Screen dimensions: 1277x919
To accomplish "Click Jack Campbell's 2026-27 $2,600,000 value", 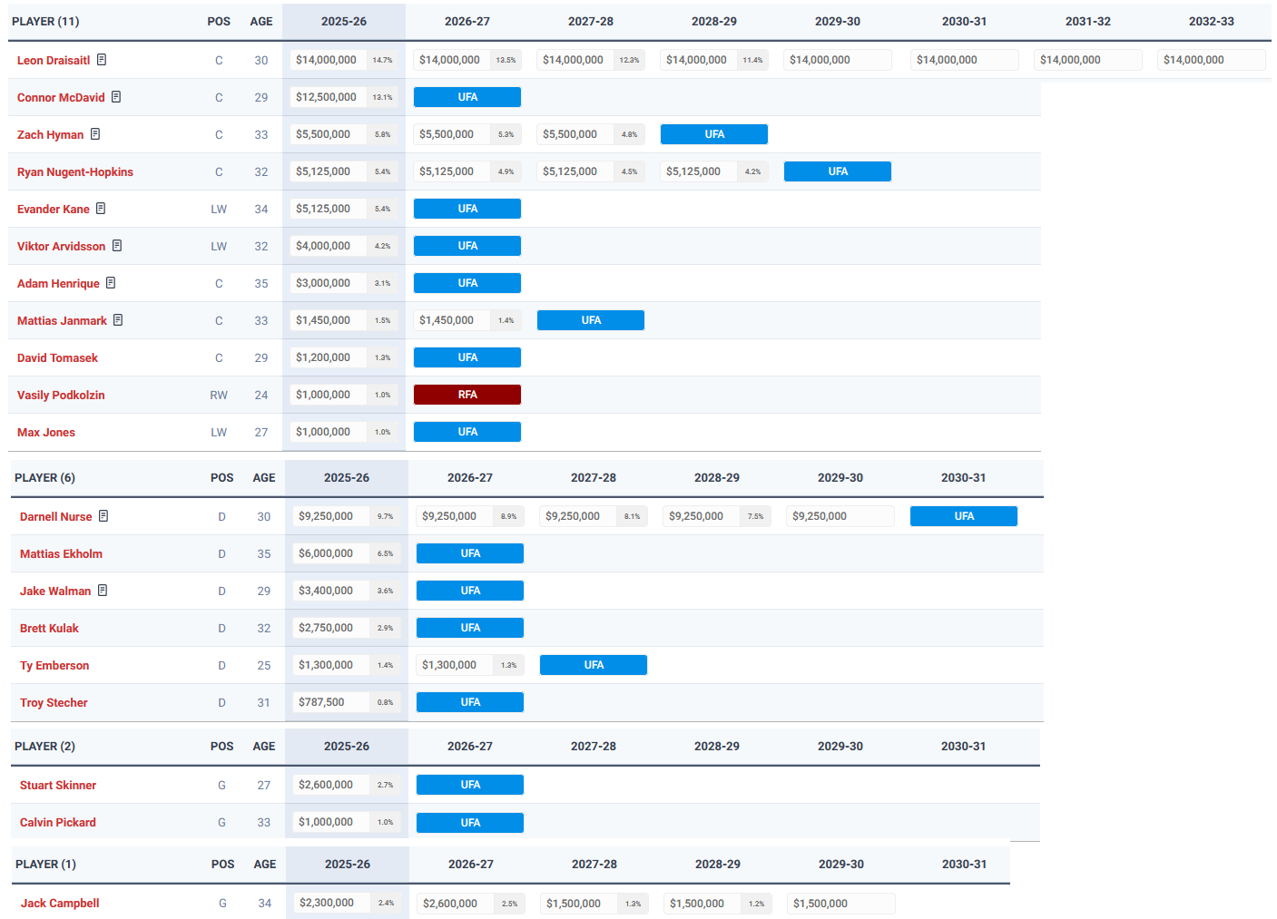I will (456, 904).
